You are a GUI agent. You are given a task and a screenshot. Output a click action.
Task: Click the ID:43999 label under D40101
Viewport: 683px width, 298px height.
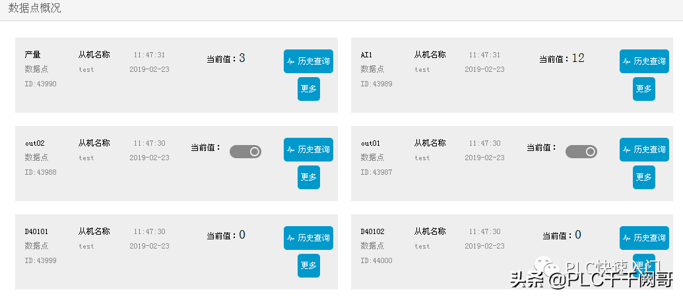40,260
